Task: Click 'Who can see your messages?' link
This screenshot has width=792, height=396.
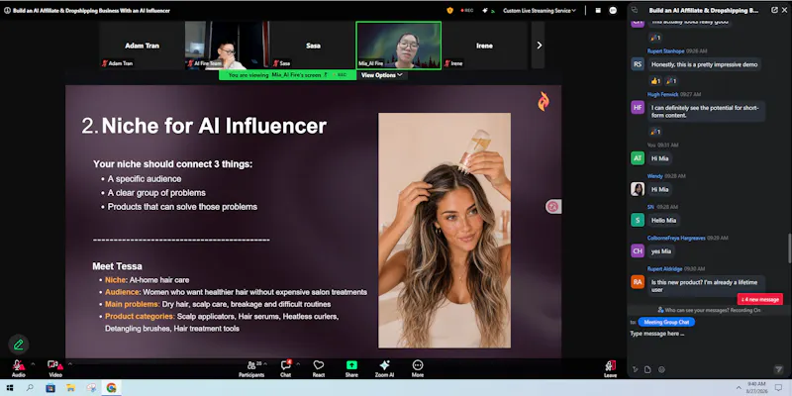Action: click(x=696, y=310)
